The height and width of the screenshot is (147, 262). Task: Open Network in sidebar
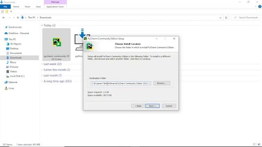[x=13, y=82]
